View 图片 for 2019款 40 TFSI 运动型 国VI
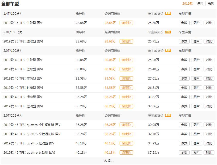 pyautogui.click(x=197, y=106)
